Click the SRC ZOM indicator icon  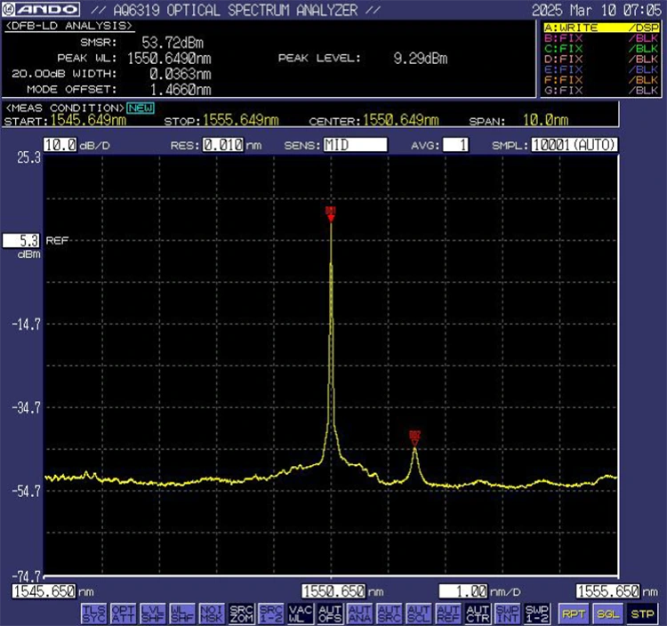click(241, 613)
